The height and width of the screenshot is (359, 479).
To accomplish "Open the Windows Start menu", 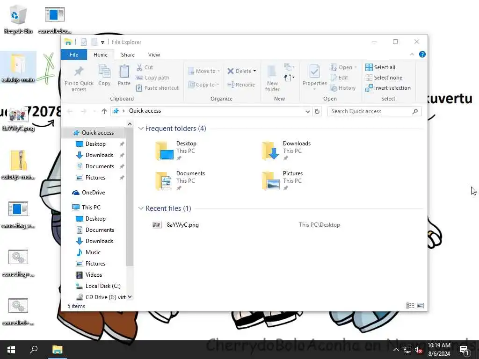I will point(11,350).
